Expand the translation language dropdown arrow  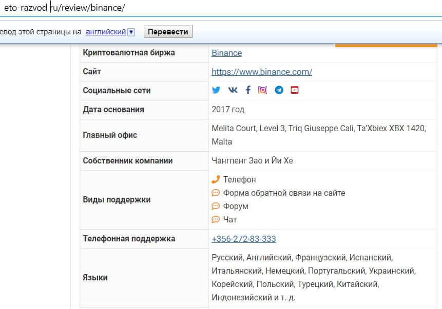coord(131,32)
